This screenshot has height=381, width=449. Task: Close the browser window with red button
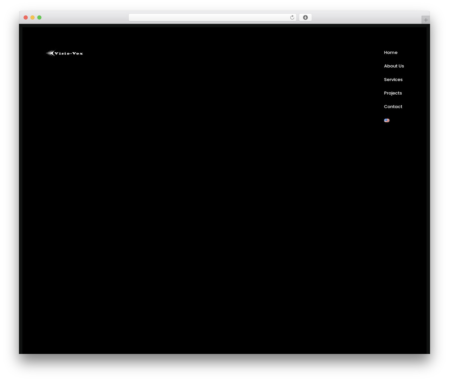(26, 18)
